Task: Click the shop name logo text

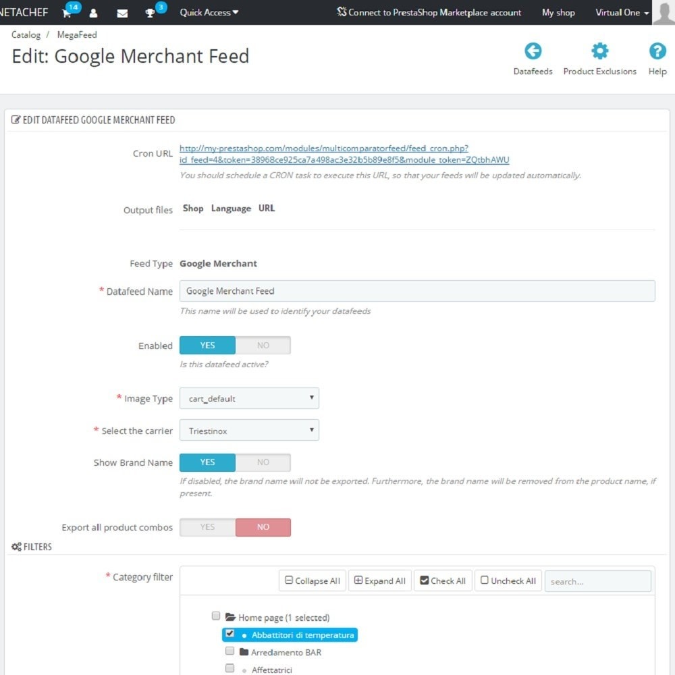Action: 24,12
